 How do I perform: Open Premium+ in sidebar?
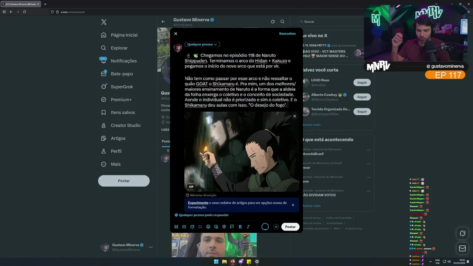[116, 100]
